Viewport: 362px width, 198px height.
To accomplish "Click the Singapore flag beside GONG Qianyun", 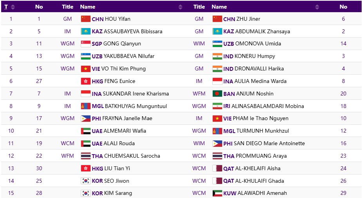I will pyautogui.click(x=85, y=44).
